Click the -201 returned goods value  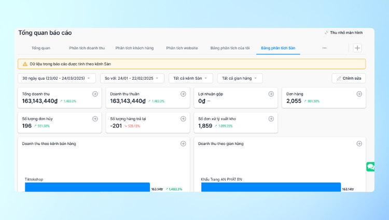click(116, 126)
